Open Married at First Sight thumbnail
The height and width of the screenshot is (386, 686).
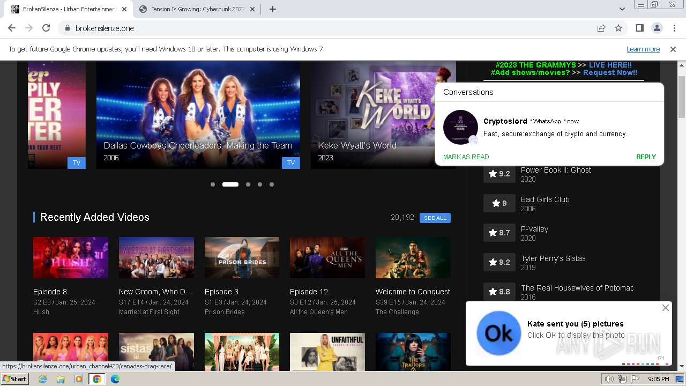[x=156, y=258]
